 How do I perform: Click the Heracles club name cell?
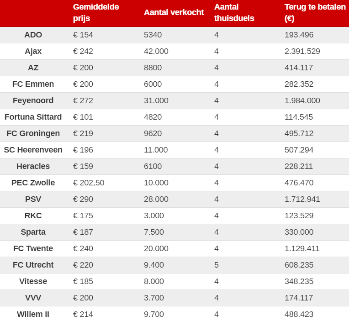pos(33,166)
